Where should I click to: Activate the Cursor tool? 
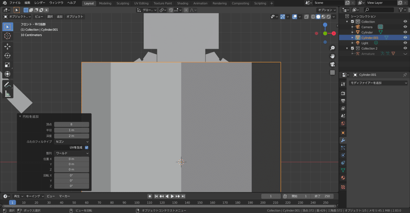[x=8, y=36]
